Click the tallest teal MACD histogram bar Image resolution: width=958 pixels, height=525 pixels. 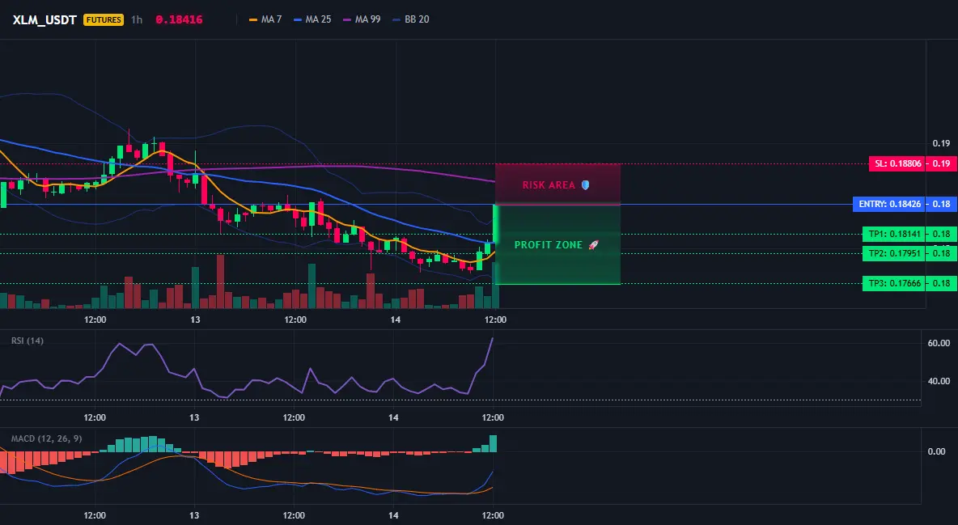(x=493, y=444)
